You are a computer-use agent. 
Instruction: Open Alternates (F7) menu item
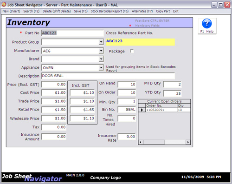(142, 11)
